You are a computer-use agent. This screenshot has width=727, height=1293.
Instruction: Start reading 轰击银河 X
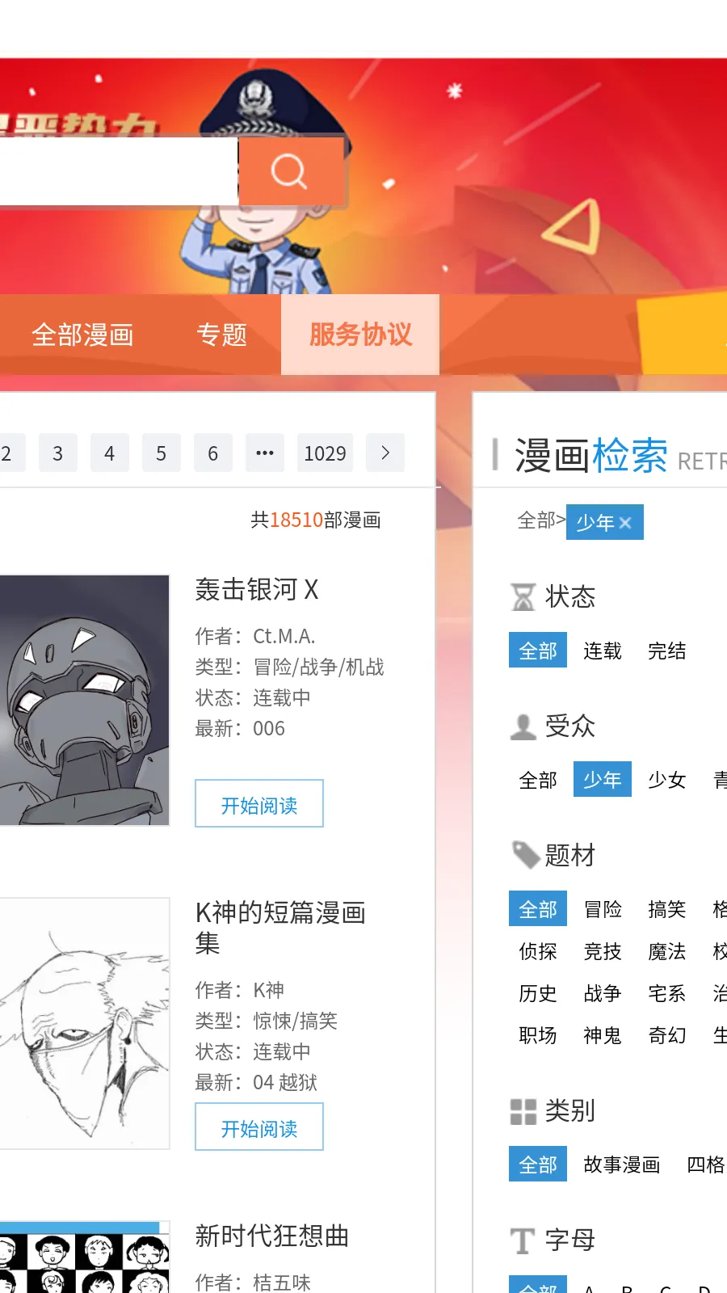pyautogui.click(x=259, y=803)
